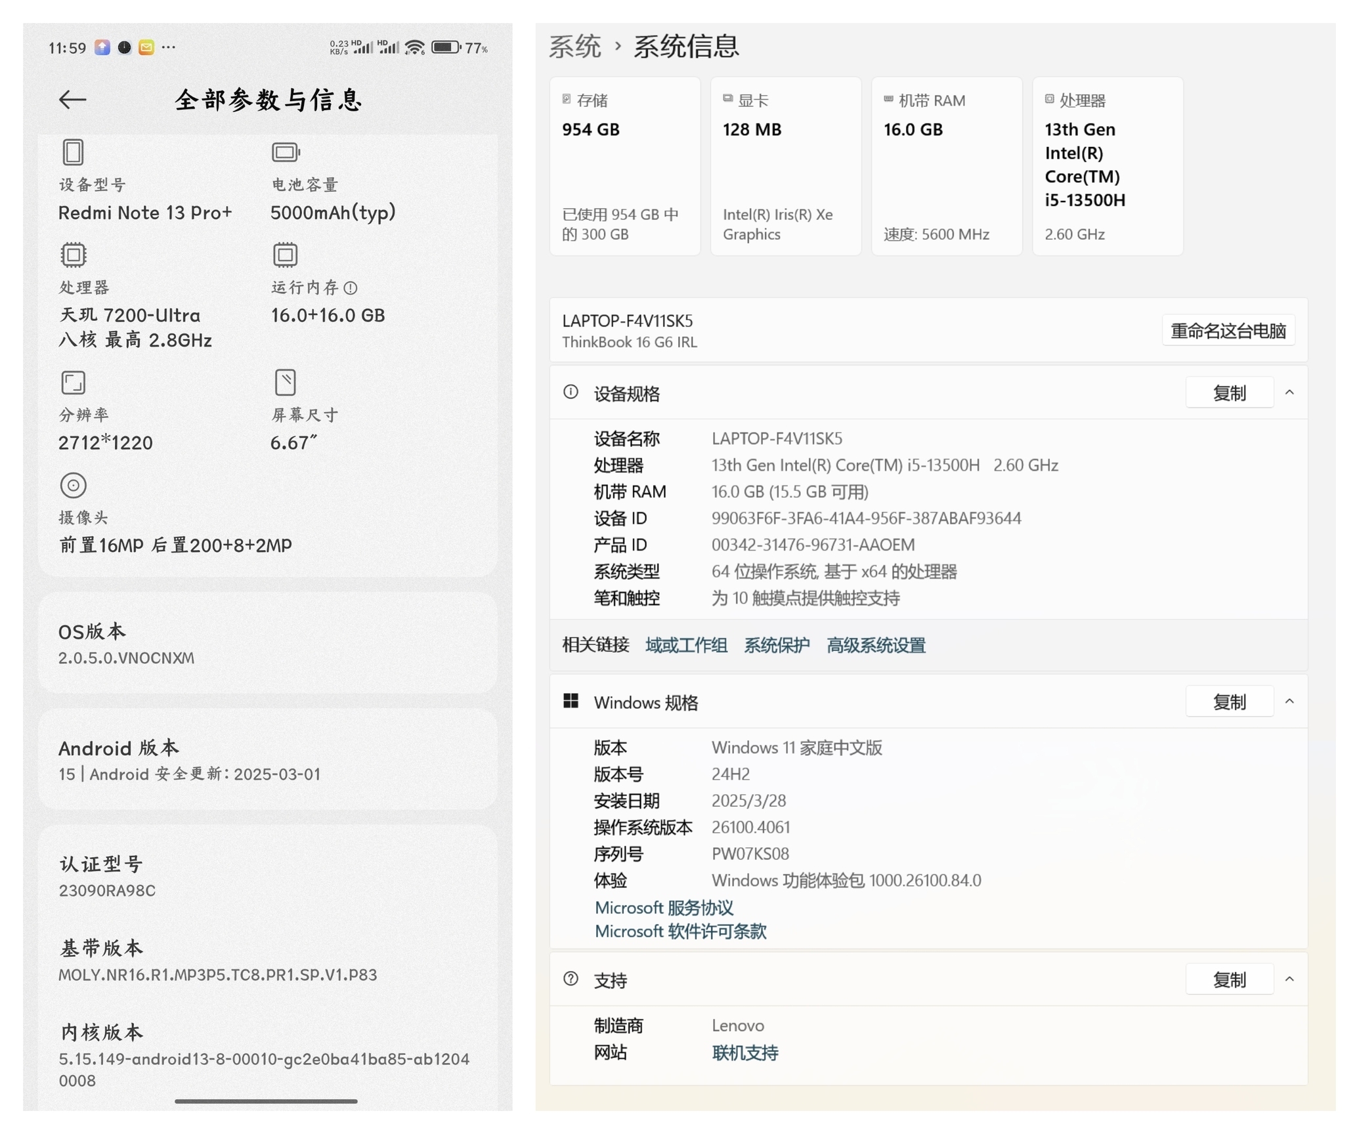Click the device model phone icon
This screenshot has width=1359, height=1134.
click(x=73, y=152)
